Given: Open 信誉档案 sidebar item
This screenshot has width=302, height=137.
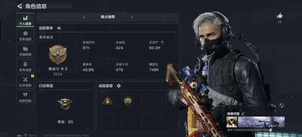Looking at the screenshot, I should [x=25, y=97].
